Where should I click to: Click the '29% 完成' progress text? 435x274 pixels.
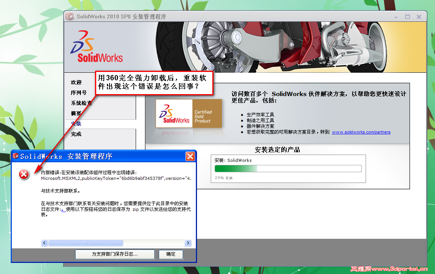[x=223, y=178]
